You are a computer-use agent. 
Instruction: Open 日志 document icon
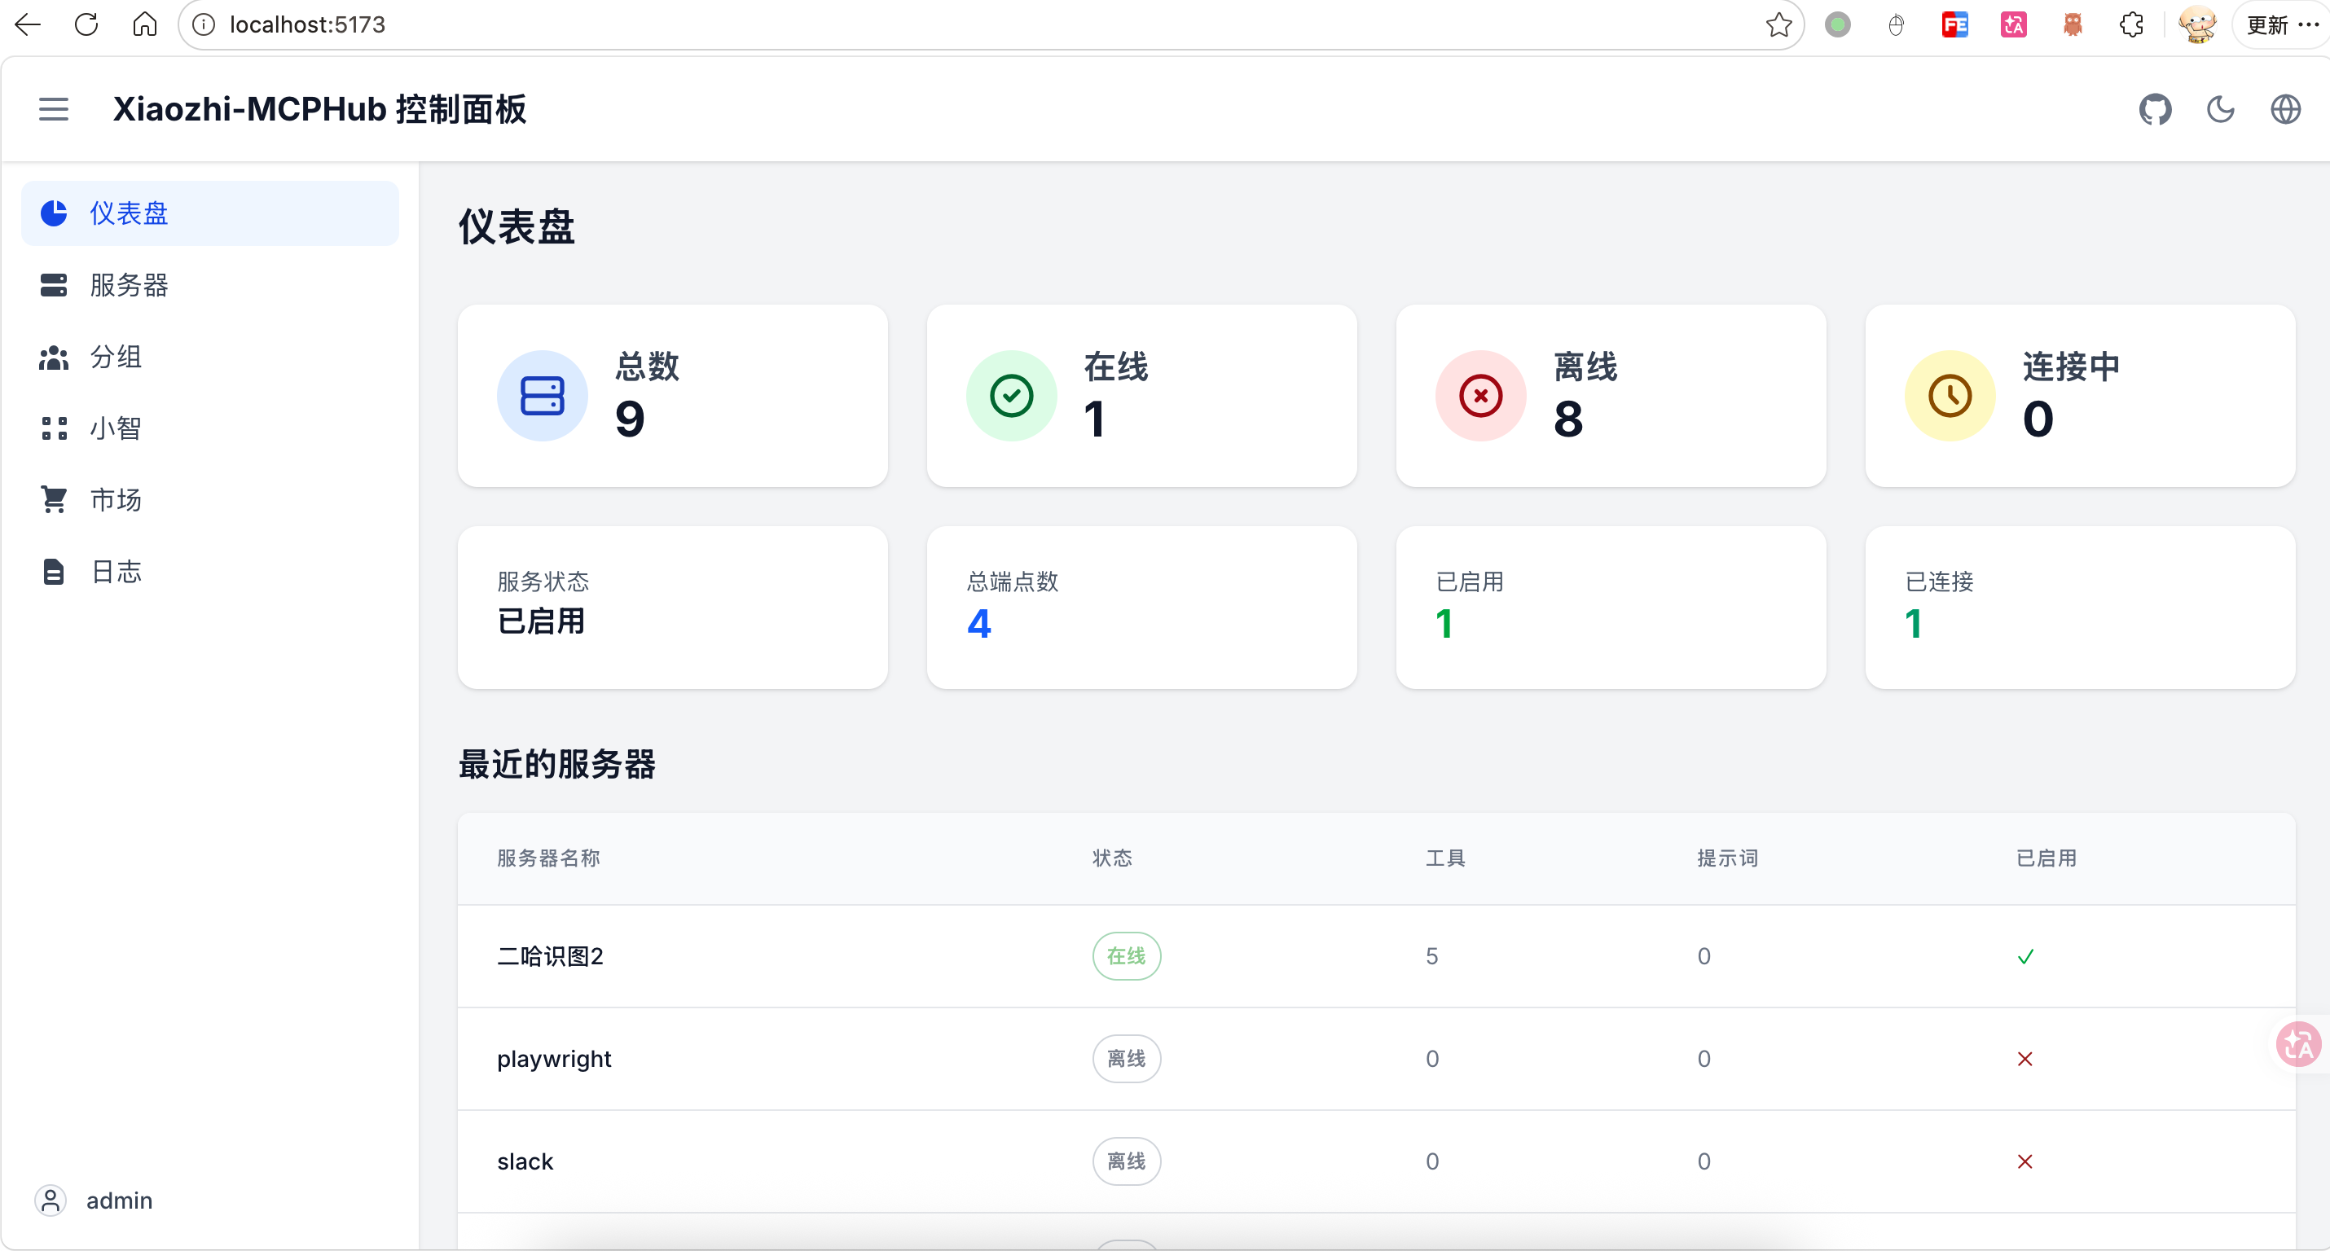coord(54,572)
